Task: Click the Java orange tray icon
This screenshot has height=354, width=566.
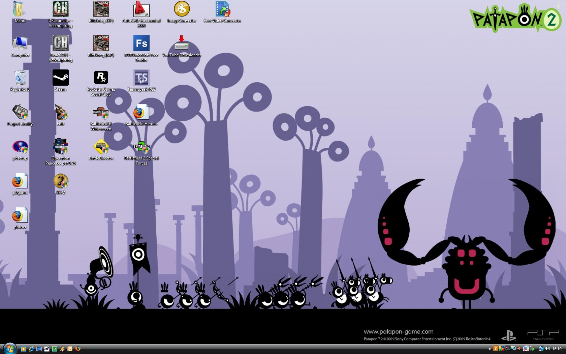Action: tap(496, 348)
